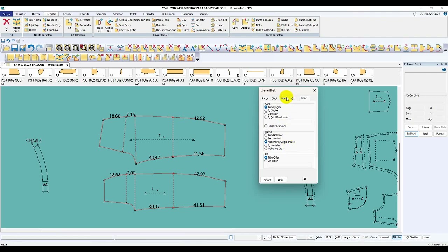Select the Döndür icon in Parça İşlemleri
This screenshot has width=448, height=252.
tap(245, 24)
